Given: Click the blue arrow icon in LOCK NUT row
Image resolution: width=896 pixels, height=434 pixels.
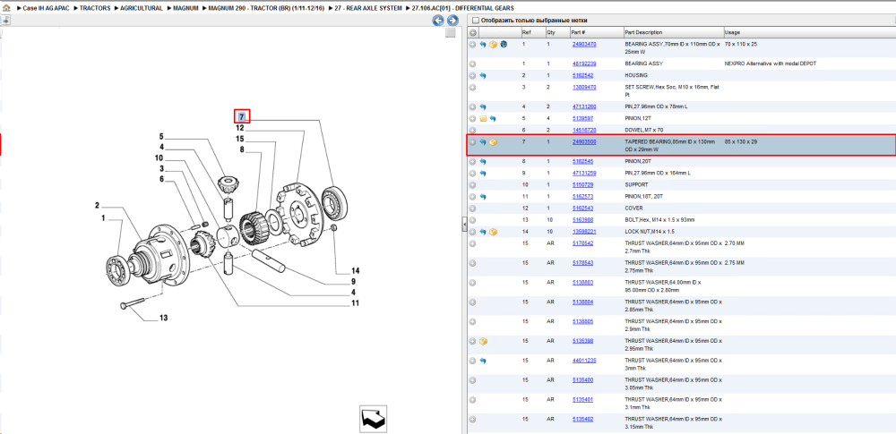Looking at the screenshot, I should coord(483,232).
